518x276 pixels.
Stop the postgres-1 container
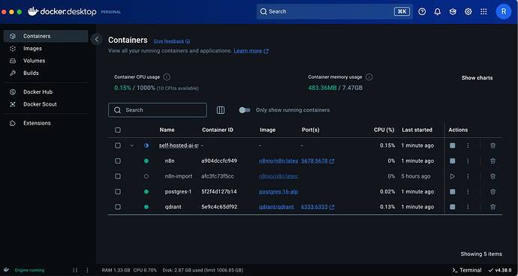click(453, 191)
